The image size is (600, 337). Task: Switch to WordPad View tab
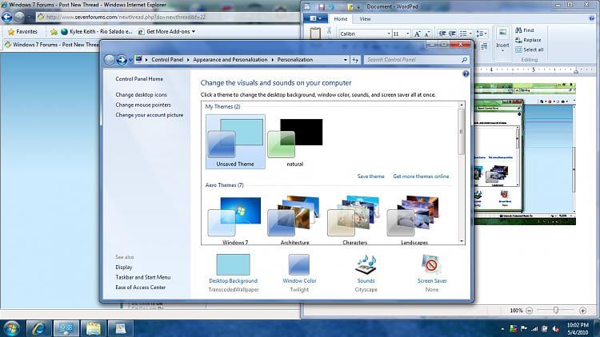[365, 18]
